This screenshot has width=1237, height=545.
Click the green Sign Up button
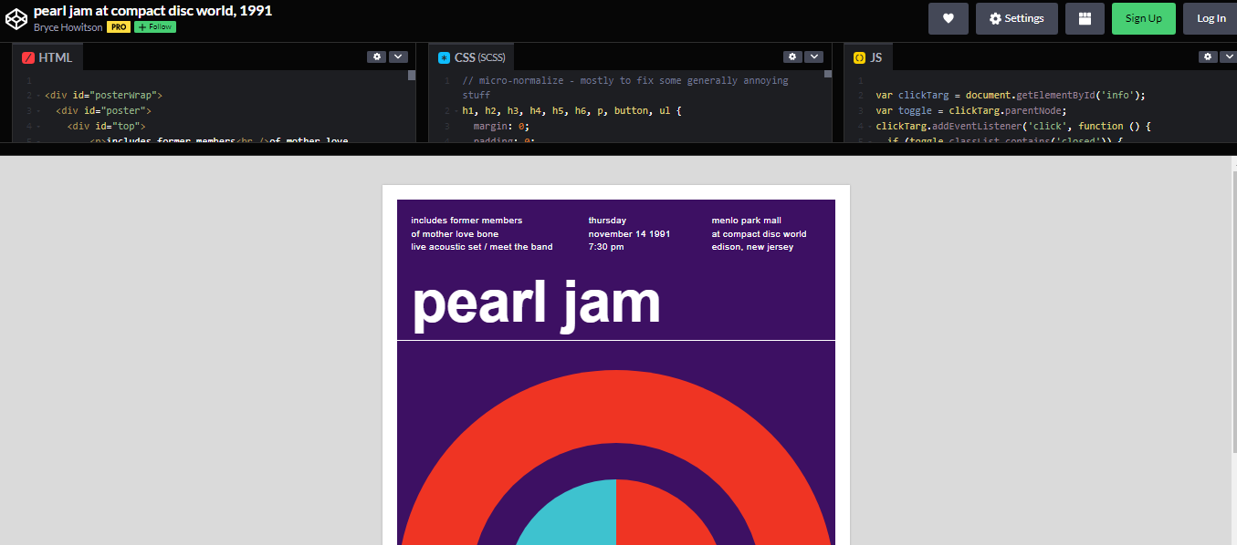[1144, 18]
